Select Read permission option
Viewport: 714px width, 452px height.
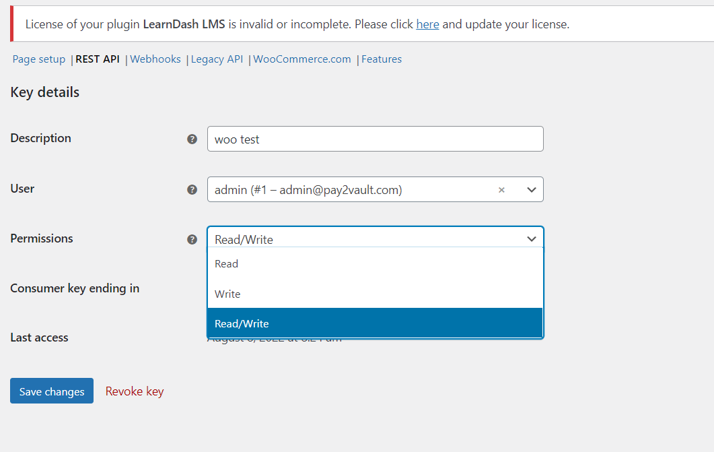[x=376, y=264]
